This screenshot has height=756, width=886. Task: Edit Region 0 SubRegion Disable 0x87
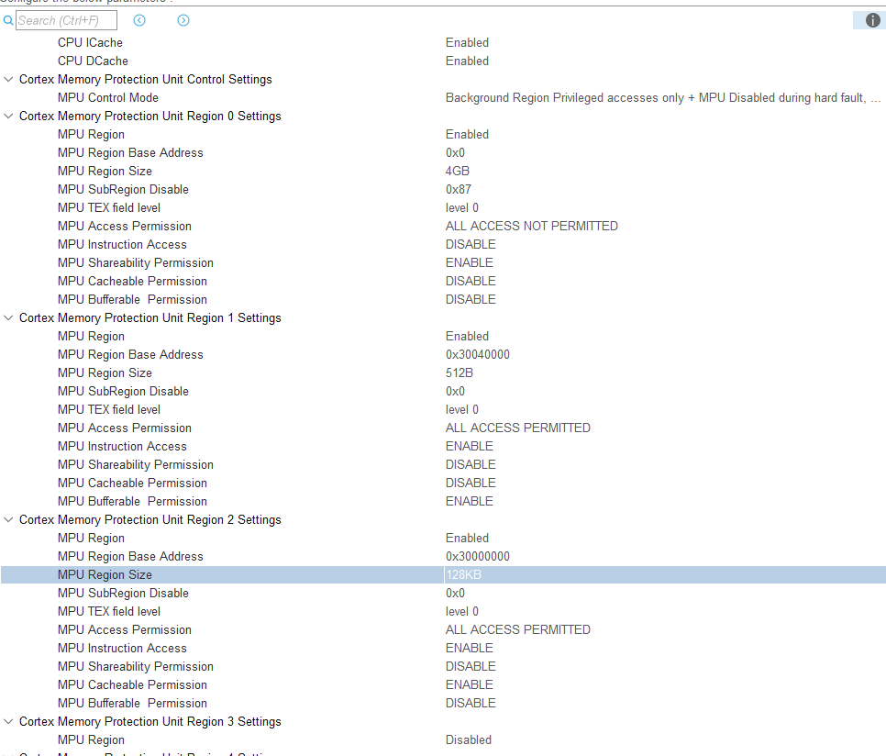(x=459, y=189)
